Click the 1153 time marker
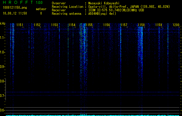Screen dimensions: 182x116 pos(54,25)
